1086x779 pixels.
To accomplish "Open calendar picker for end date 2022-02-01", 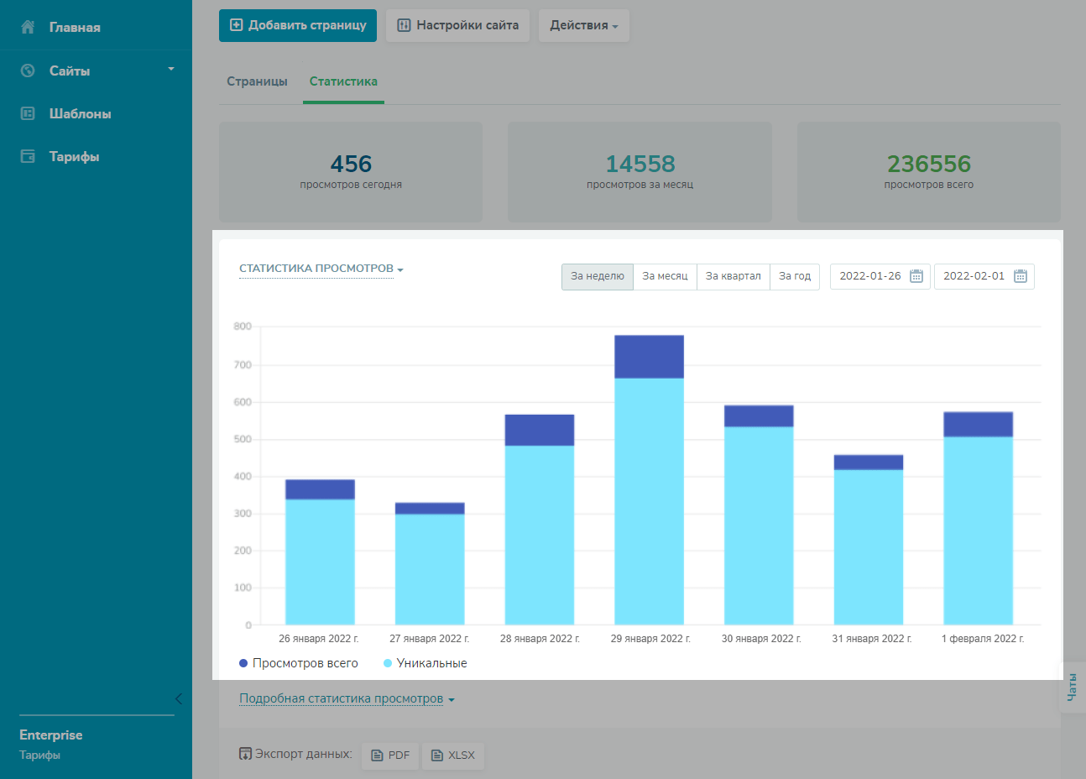I will [1021, 276].
